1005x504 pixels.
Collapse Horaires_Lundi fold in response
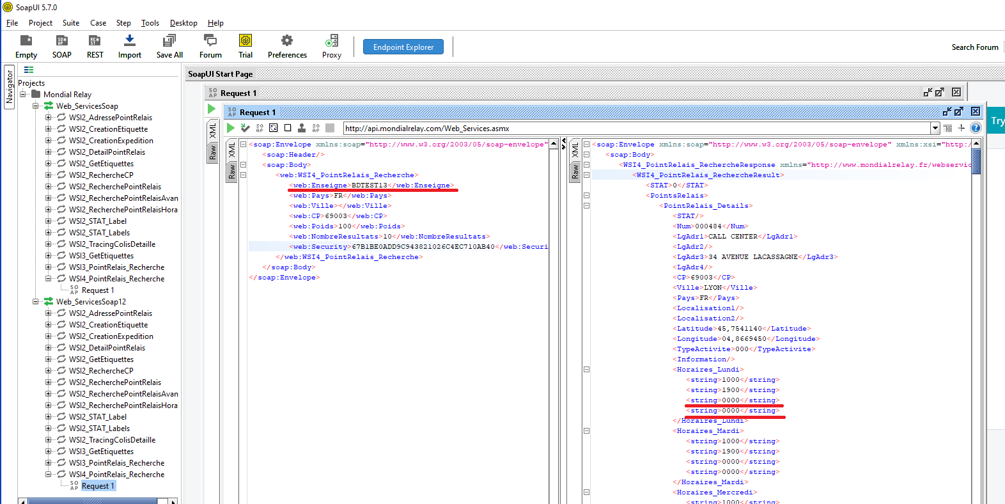pos(586,369)
